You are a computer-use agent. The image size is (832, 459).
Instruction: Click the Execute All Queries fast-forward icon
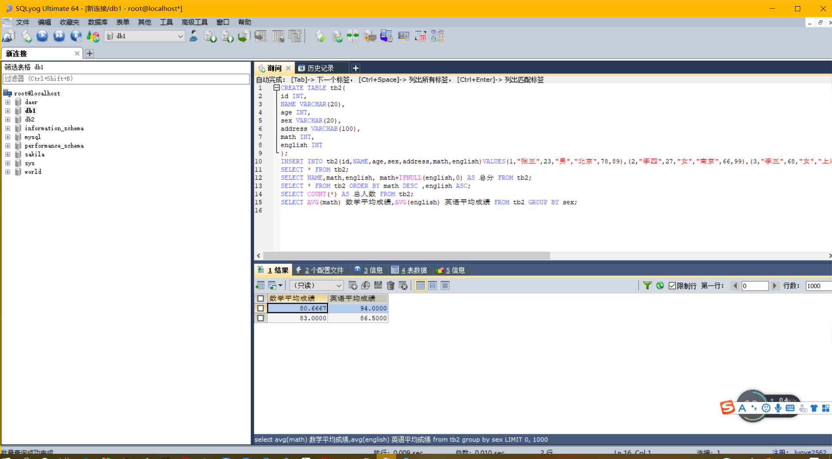pyautogui.click(x=59, y=36)
